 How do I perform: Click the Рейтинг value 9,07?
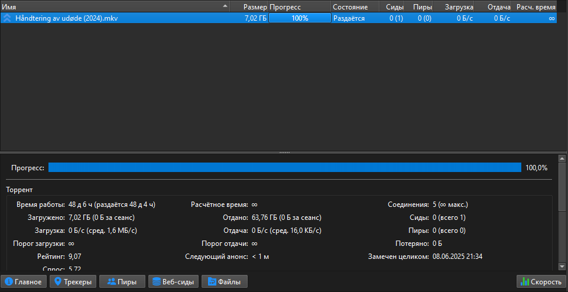click(x=75, y=257)
